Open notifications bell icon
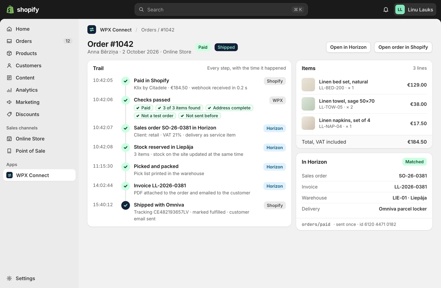The width and height of the screenshot is (441, 288). click(386, 10)
